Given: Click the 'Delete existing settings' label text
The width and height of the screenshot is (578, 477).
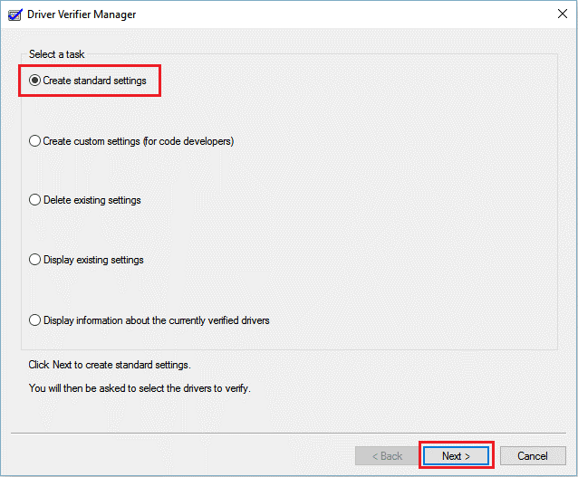Looking at the screenshot, I should tap(92, 200).
